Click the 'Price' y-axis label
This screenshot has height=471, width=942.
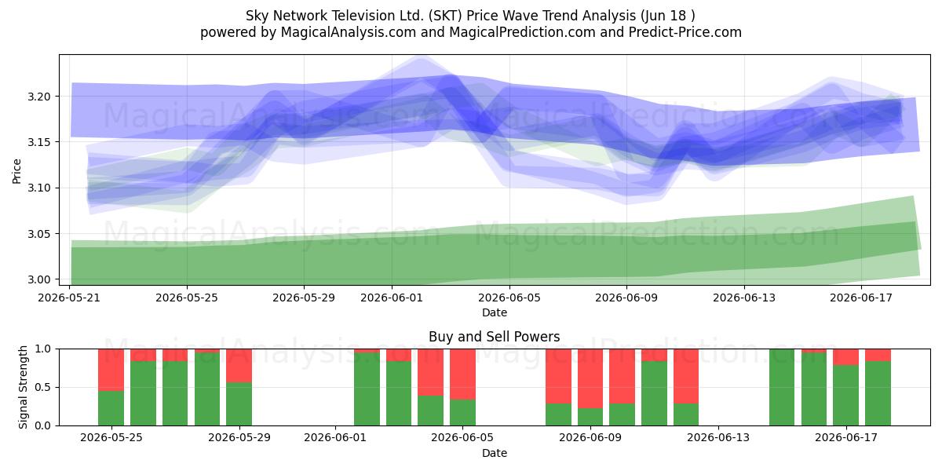[17, 170]
